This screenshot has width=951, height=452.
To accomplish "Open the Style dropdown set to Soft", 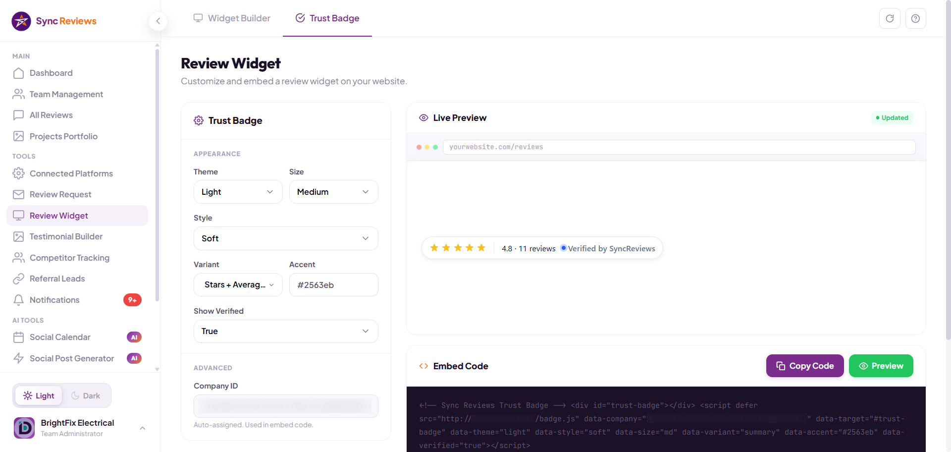I will (286, 238).
